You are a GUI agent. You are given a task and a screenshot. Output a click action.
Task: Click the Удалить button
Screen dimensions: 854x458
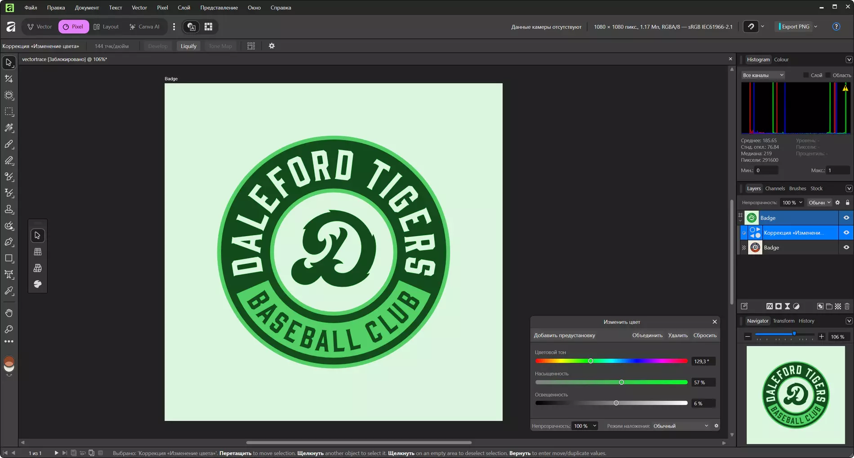678,335
